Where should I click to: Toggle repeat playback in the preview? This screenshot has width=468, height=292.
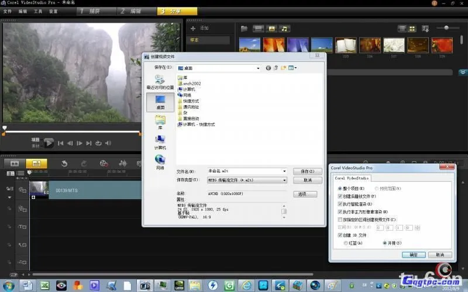pos(98,143)
